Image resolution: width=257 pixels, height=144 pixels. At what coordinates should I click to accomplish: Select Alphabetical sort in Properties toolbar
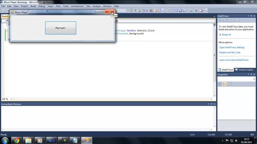[x=224, y=84]
